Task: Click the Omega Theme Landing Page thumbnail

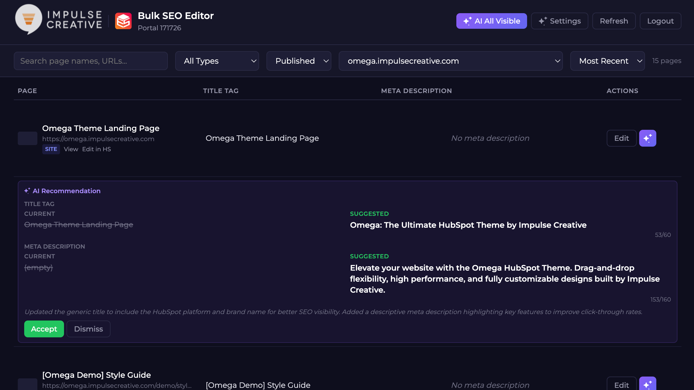Action: pyautogui.click(x=28, y=138)
